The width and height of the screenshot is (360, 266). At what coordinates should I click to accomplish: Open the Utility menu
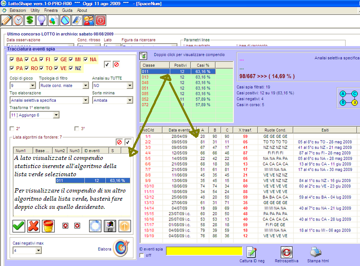pos(35,11)
